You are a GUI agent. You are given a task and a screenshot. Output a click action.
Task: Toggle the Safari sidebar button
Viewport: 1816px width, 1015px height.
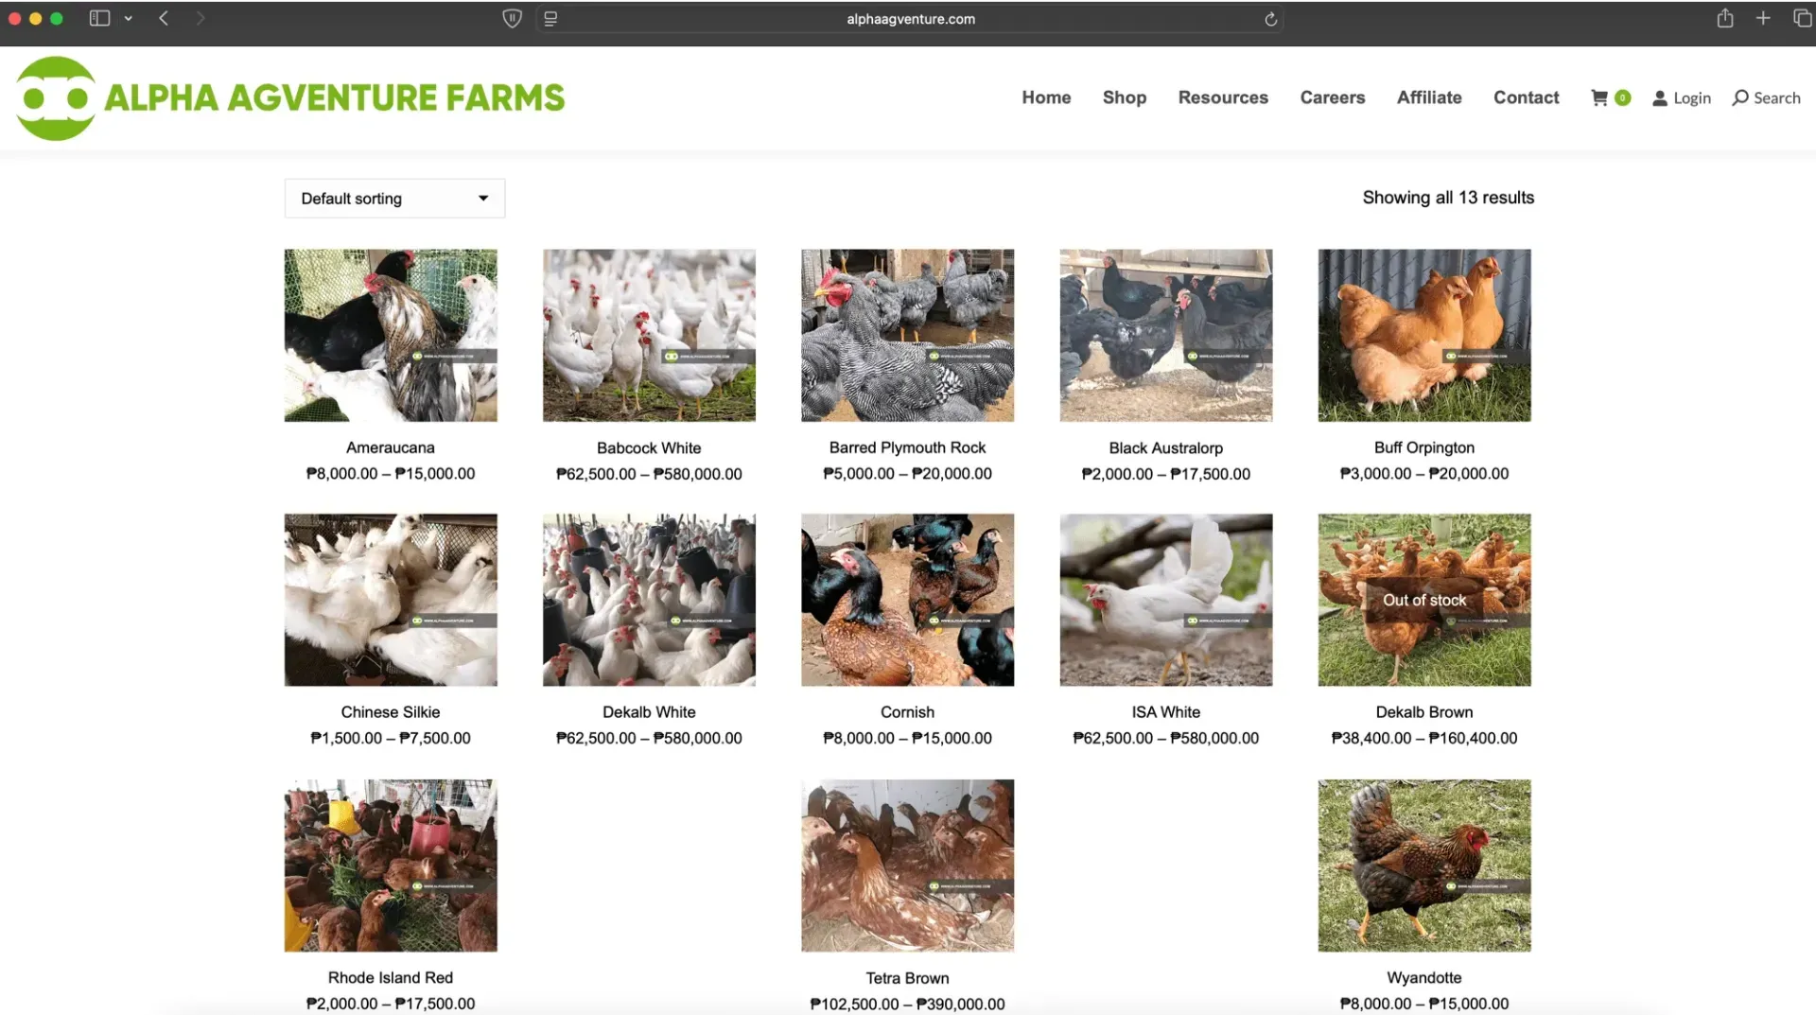tap(99, 18)
